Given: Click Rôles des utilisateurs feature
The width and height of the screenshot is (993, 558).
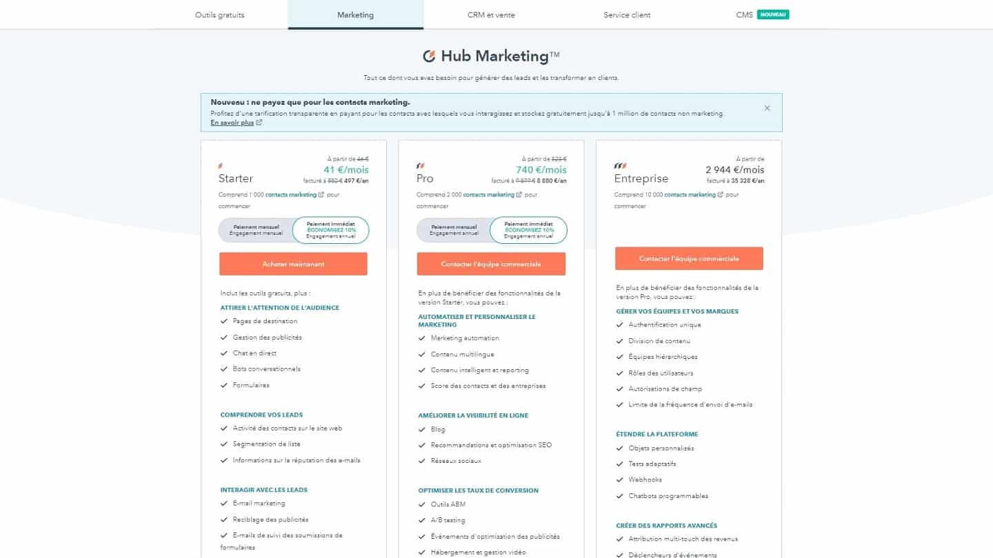Looking at the screenshot, I should pos(661,373).
